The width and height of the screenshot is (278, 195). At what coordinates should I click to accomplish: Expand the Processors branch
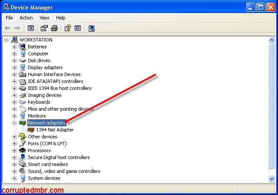(x=14, y=150)
